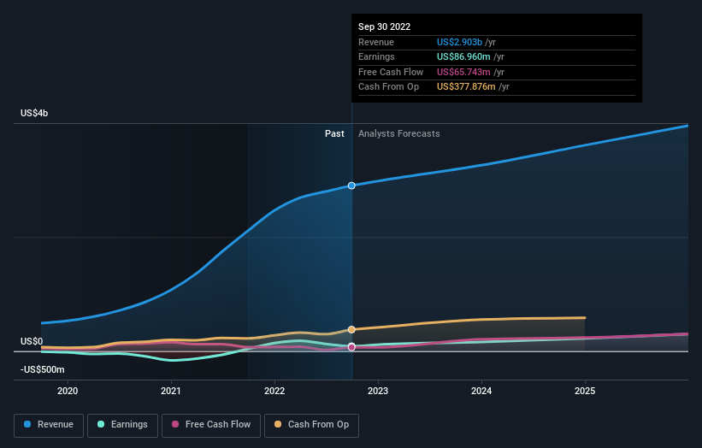Viewport: 702px width, 448px height.
Task: Click the Analysts Forecasts label
Action: (399, 134)
